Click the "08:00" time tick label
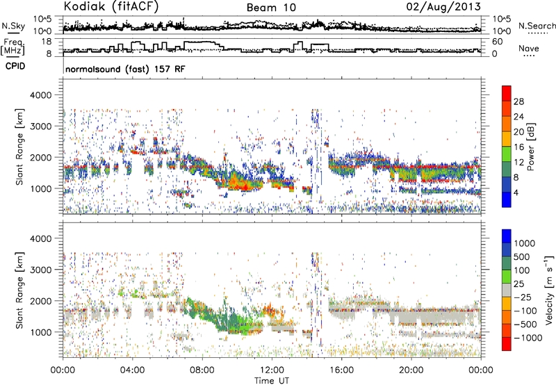Viewport: 556px width, 385px height. pyautogui.click(x=202, y=370)
